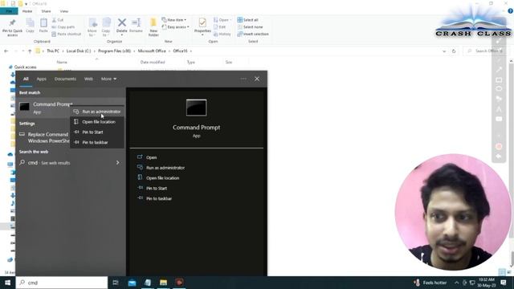Open the notification center icon

[x=504, y=283]
